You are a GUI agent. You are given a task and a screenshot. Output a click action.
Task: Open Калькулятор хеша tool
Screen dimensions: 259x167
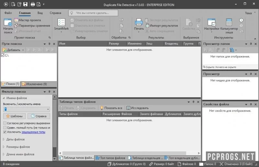pos(229,26)
